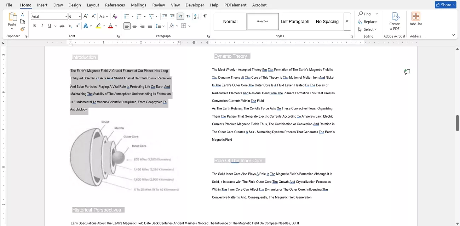Open the Sort dialog

pyautogui.click(x=196, y=16)
